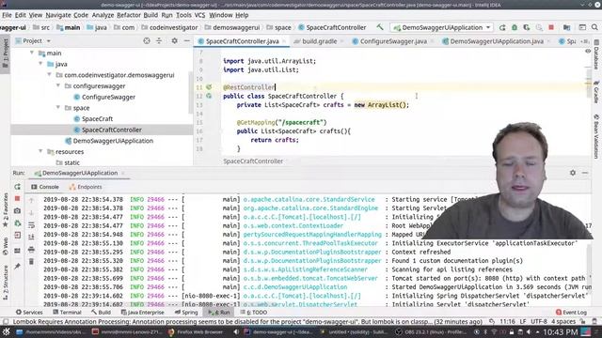The width and height of the screenshot is (602, 338).
Task: Switch to DemoSwaggerUiApplication.java editor tab
Action: [x=497, y=41]
